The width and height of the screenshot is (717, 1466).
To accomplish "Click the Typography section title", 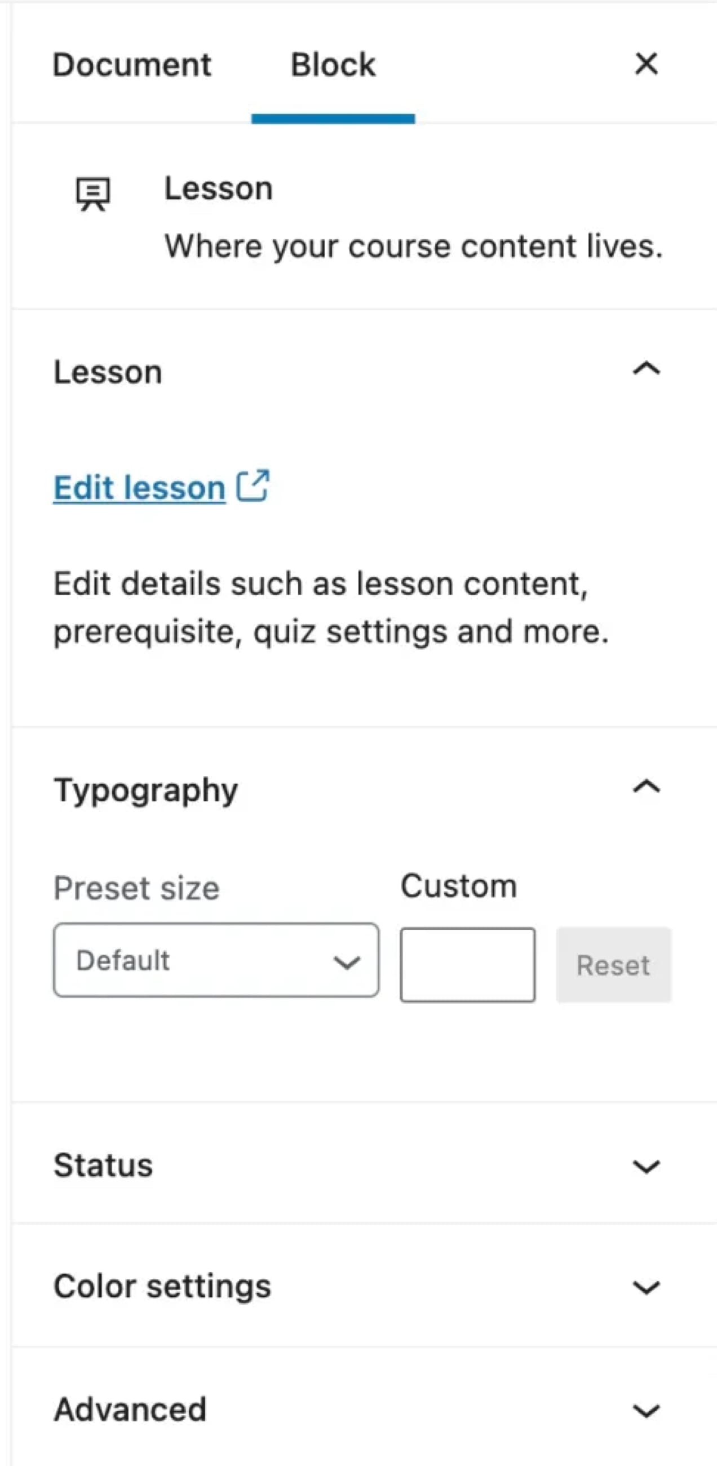I will (145, 790).
